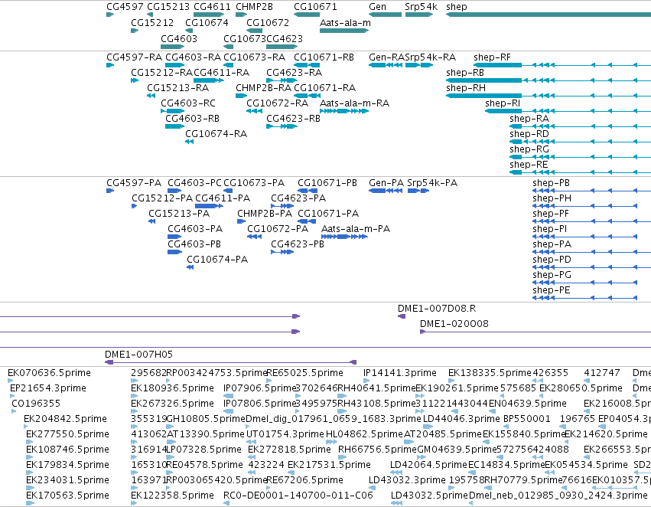Image resolution: width=651 pixels, height=507 pixels.
Task: Click EST EK070636.5prime
Action: pyautogui.click(x=49, y=373)
